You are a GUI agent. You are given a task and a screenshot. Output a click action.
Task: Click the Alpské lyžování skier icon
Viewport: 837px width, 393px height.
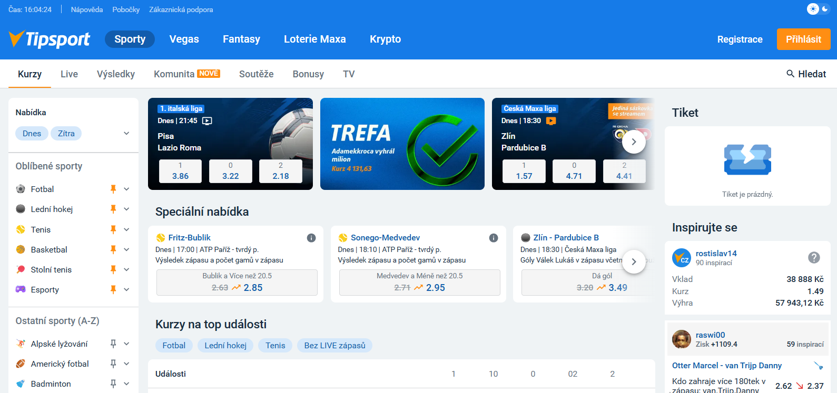coord(21,344)
